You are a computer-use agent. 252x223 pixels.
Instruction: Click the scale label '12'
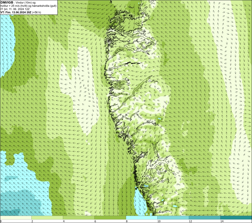click(191, 221)
